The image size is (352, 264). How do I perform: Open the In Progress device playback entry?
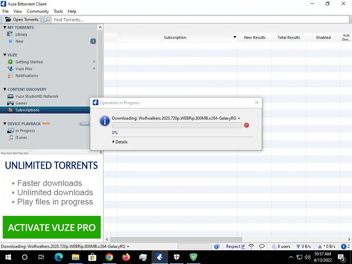[25, 131]
